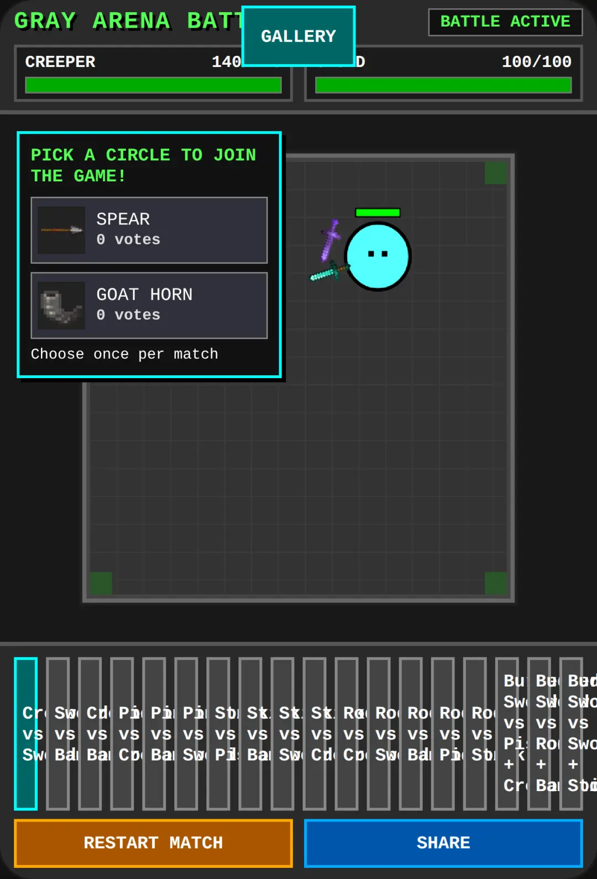Open the 'Bu Sw vs Pi + Cr' matchup tab
This screenshot has width=597, height=879.
click(507, 734)
